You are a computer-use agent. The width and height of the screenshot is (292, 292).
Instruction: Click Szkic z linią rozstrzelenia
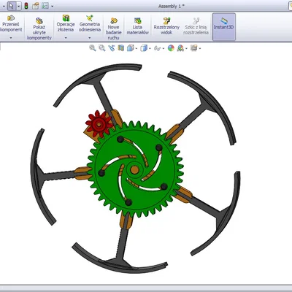click(196, 26)
